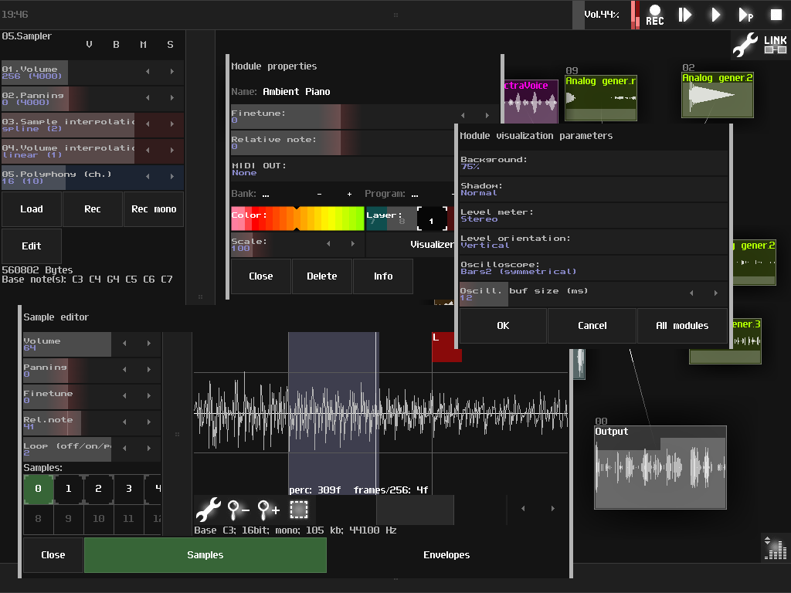Click the LINK modules icon
The height and width of the screenshot is (593, 791).
point(775,46)
